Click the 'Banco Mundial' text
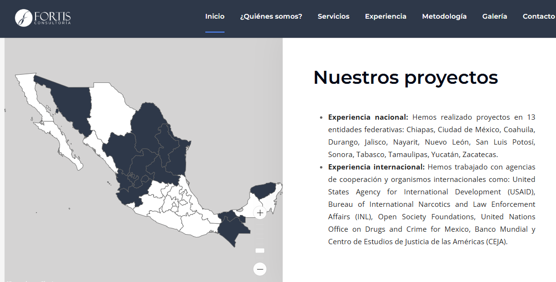 (x=501, y=229)
